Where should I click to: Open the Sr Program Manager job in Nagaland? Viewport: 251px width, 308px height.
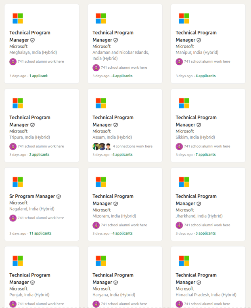pos(32,196)
